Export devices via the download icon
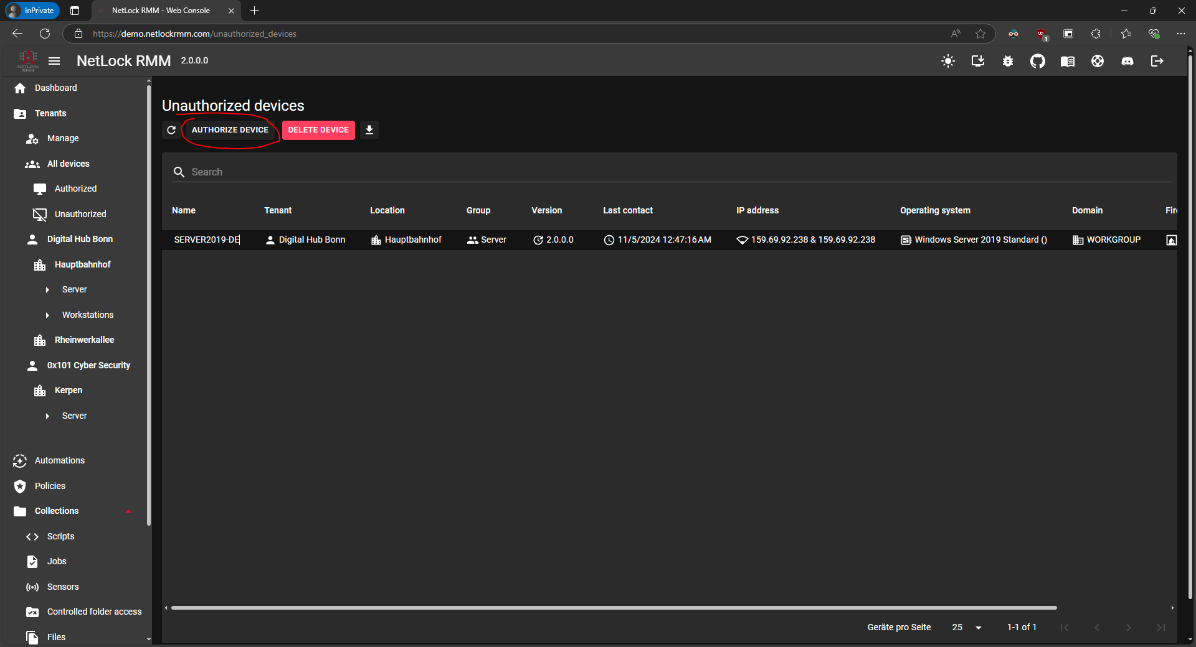This screenshot has width=1196, height=647. pos(369,130)
